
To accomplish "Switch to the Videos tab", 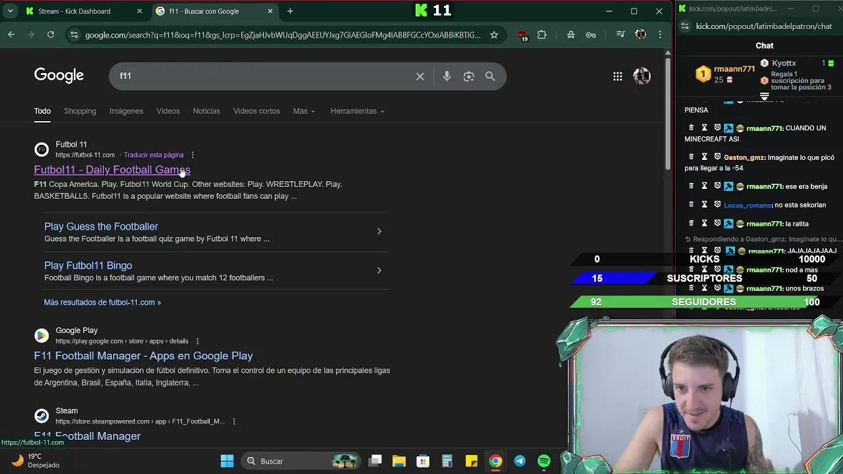I will point(168,111).
